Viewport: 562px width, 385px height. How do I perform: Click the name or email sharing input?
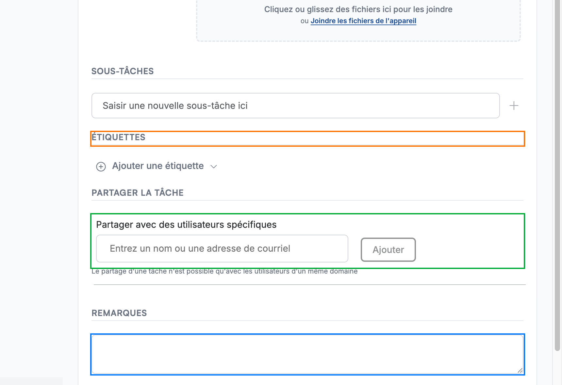point(222,248)
